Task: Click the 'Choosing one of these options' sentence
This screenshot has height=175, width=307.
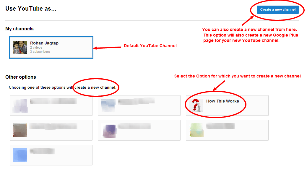Action: click(x=63, y=87)
